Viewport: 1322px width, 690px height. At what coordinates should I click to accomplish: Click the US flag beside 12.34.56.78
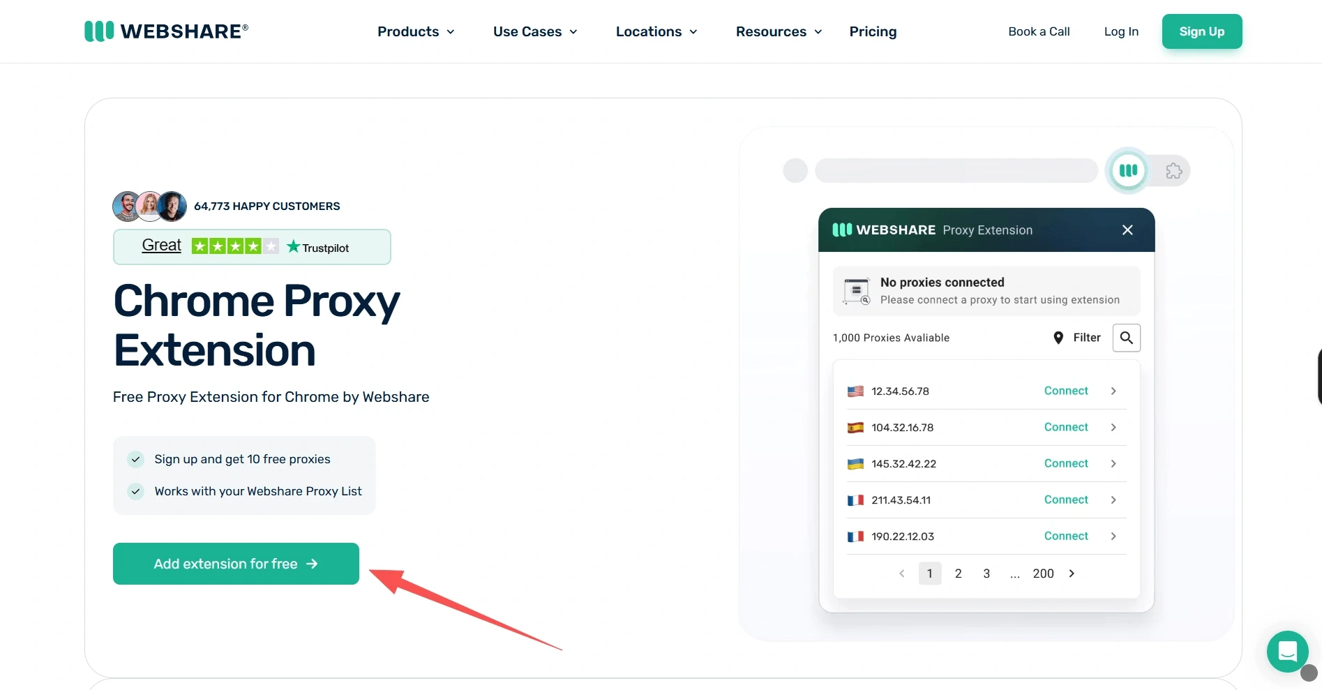(x=855, y=391)
